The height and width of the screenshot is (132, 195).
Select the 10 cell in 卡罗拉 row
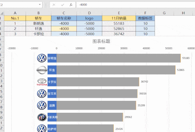coord(145,34)
